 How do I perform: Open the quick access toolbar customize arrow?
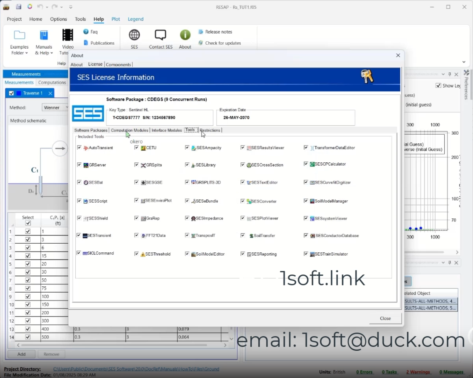pos(71,7)
